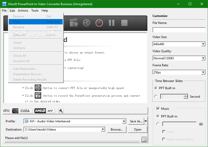This screenshot has height=147, width=208.
Task: Toggle Retain Sound Effect checkbox
Action: coord(164,139)
